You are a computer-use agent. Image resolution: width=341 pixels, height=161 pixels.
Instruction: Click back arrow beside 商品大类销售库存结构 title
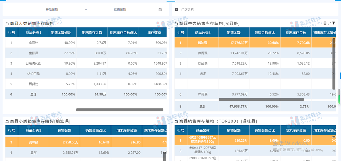pyautogui.click(x=7, y=24)
